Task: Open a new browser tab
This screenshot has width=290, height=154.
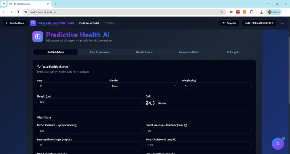Action: pos(55,4)
